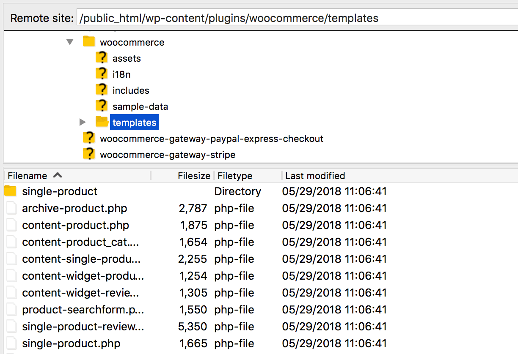Select the templates tree item
Image resolution: width=518 pixels, height=354 pixels.
point(135,123)
